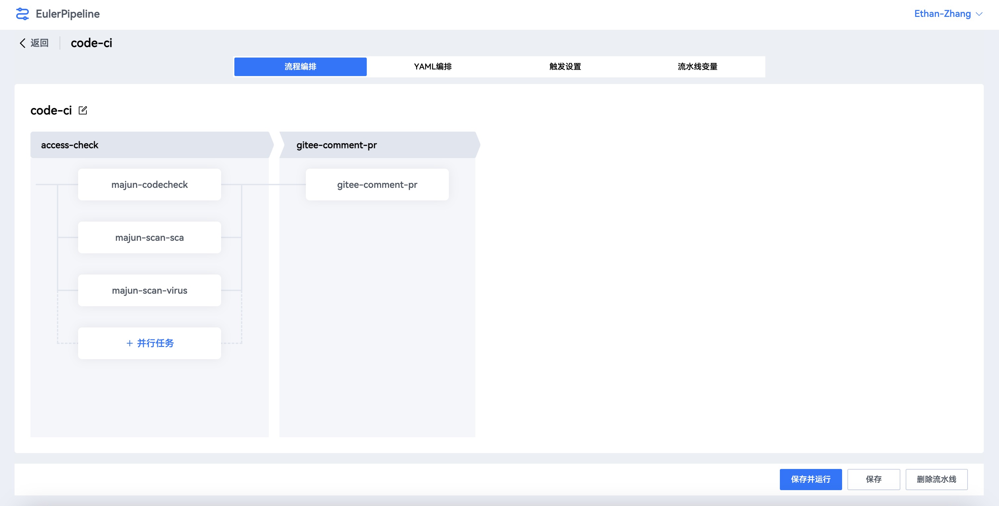
Task: Select the gitee-comment-pr task node
Action: [x=377, y=185]
